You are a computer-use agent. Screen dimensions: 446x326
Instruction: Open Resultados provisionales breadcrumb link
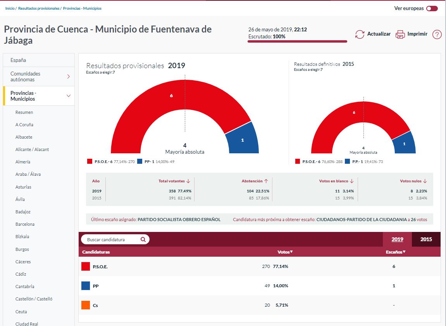click(39, 8)
